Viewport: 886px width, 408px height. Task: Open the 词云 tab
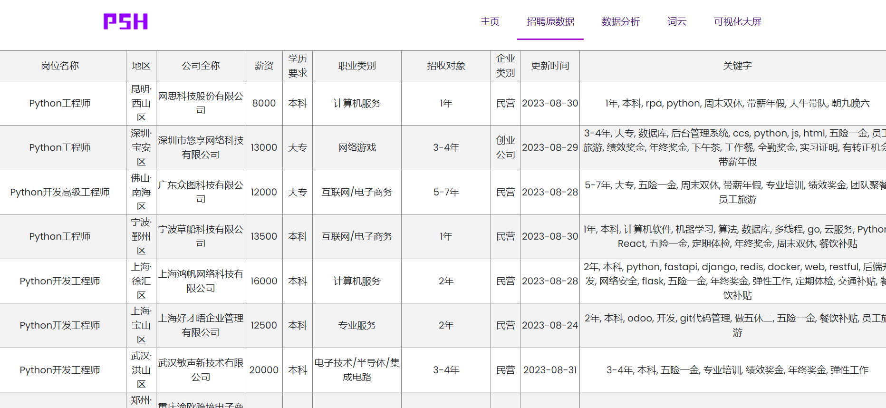(677, 21)
